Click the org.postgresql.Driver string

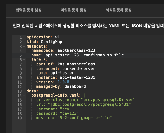[x=108, y=100]
